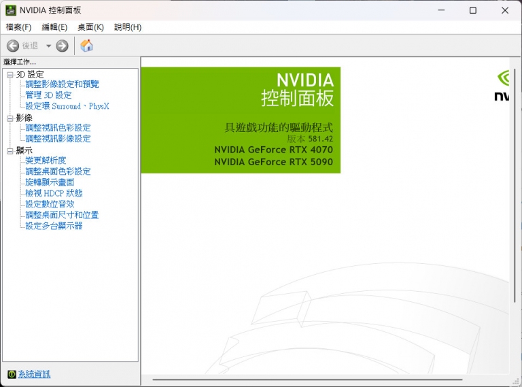Collapse the 影像 tree node
This screenshot has height=387, width=522.
(10, 118)
